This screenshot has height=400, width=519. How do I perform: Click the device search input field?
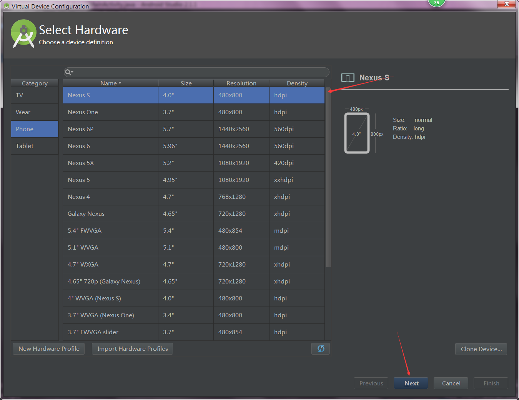196,72
